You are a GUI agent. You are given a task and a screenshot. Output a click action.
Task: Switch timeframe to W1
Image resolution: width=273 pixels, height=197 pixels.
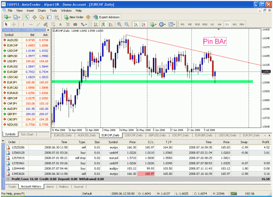coord(235,24)
